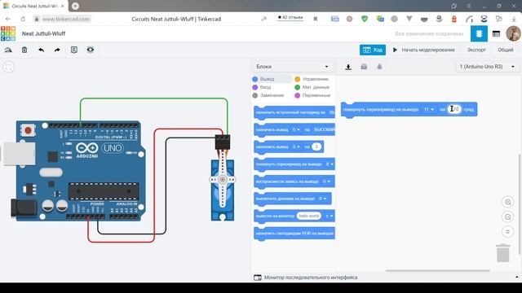Select the RGB LED block in the palette
Image resolution: width=522 pixels, height=293 pixels.
pos(294,234)
